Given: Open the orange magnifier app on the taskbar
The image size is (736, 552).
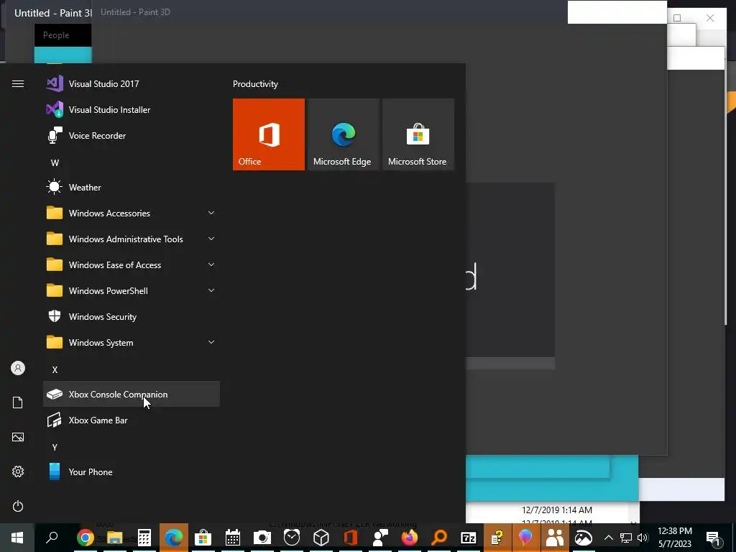Looking at the screenshot, I should 439,538.
